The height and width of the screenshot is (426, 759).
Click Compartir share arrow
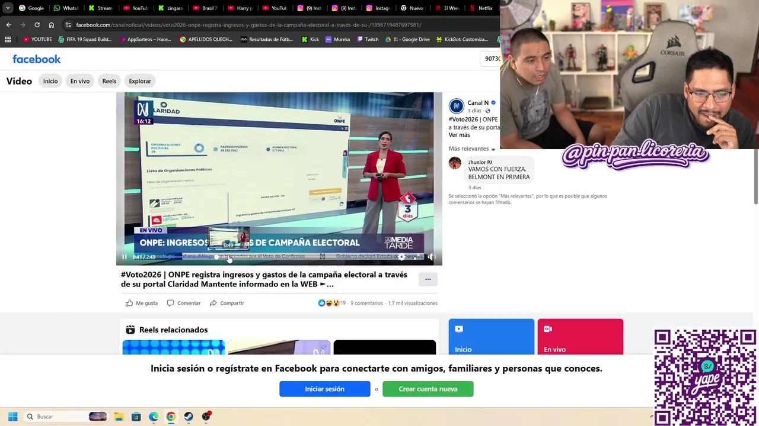[227, 303]
